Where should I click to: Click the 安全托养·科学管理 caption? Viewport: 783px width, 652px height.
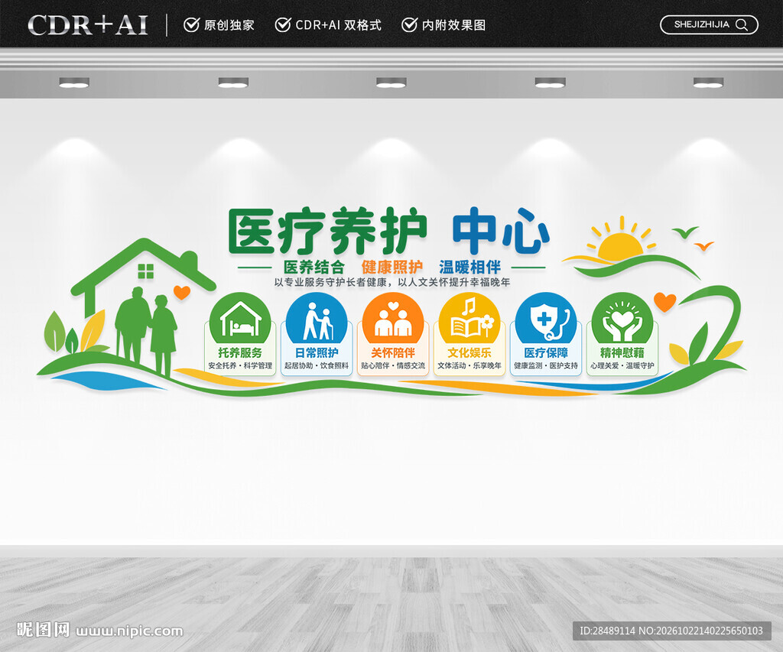coord(240,366)
